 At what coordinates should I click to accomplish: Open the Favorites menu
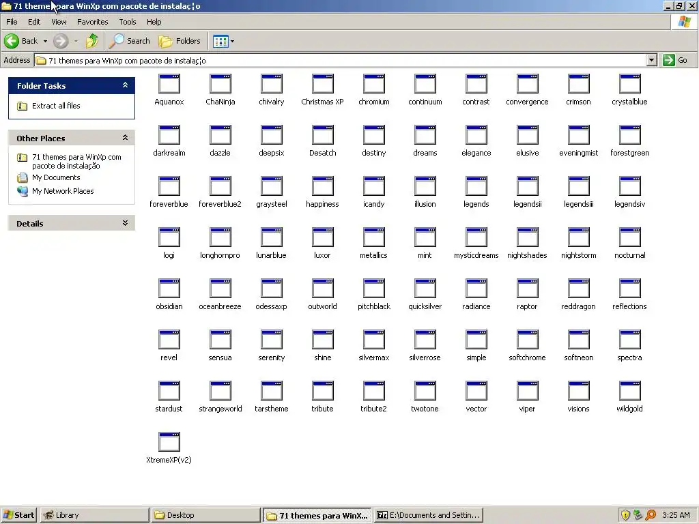[x=92, y=22]
